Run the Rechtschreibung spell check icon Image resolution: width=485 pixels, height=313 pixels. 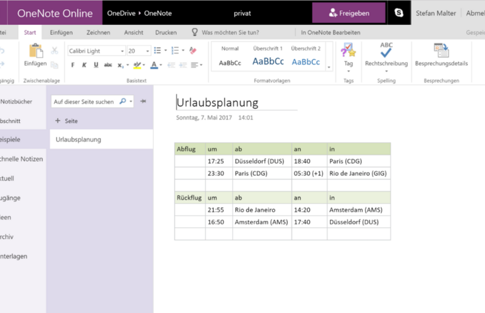tap(386, 50)
